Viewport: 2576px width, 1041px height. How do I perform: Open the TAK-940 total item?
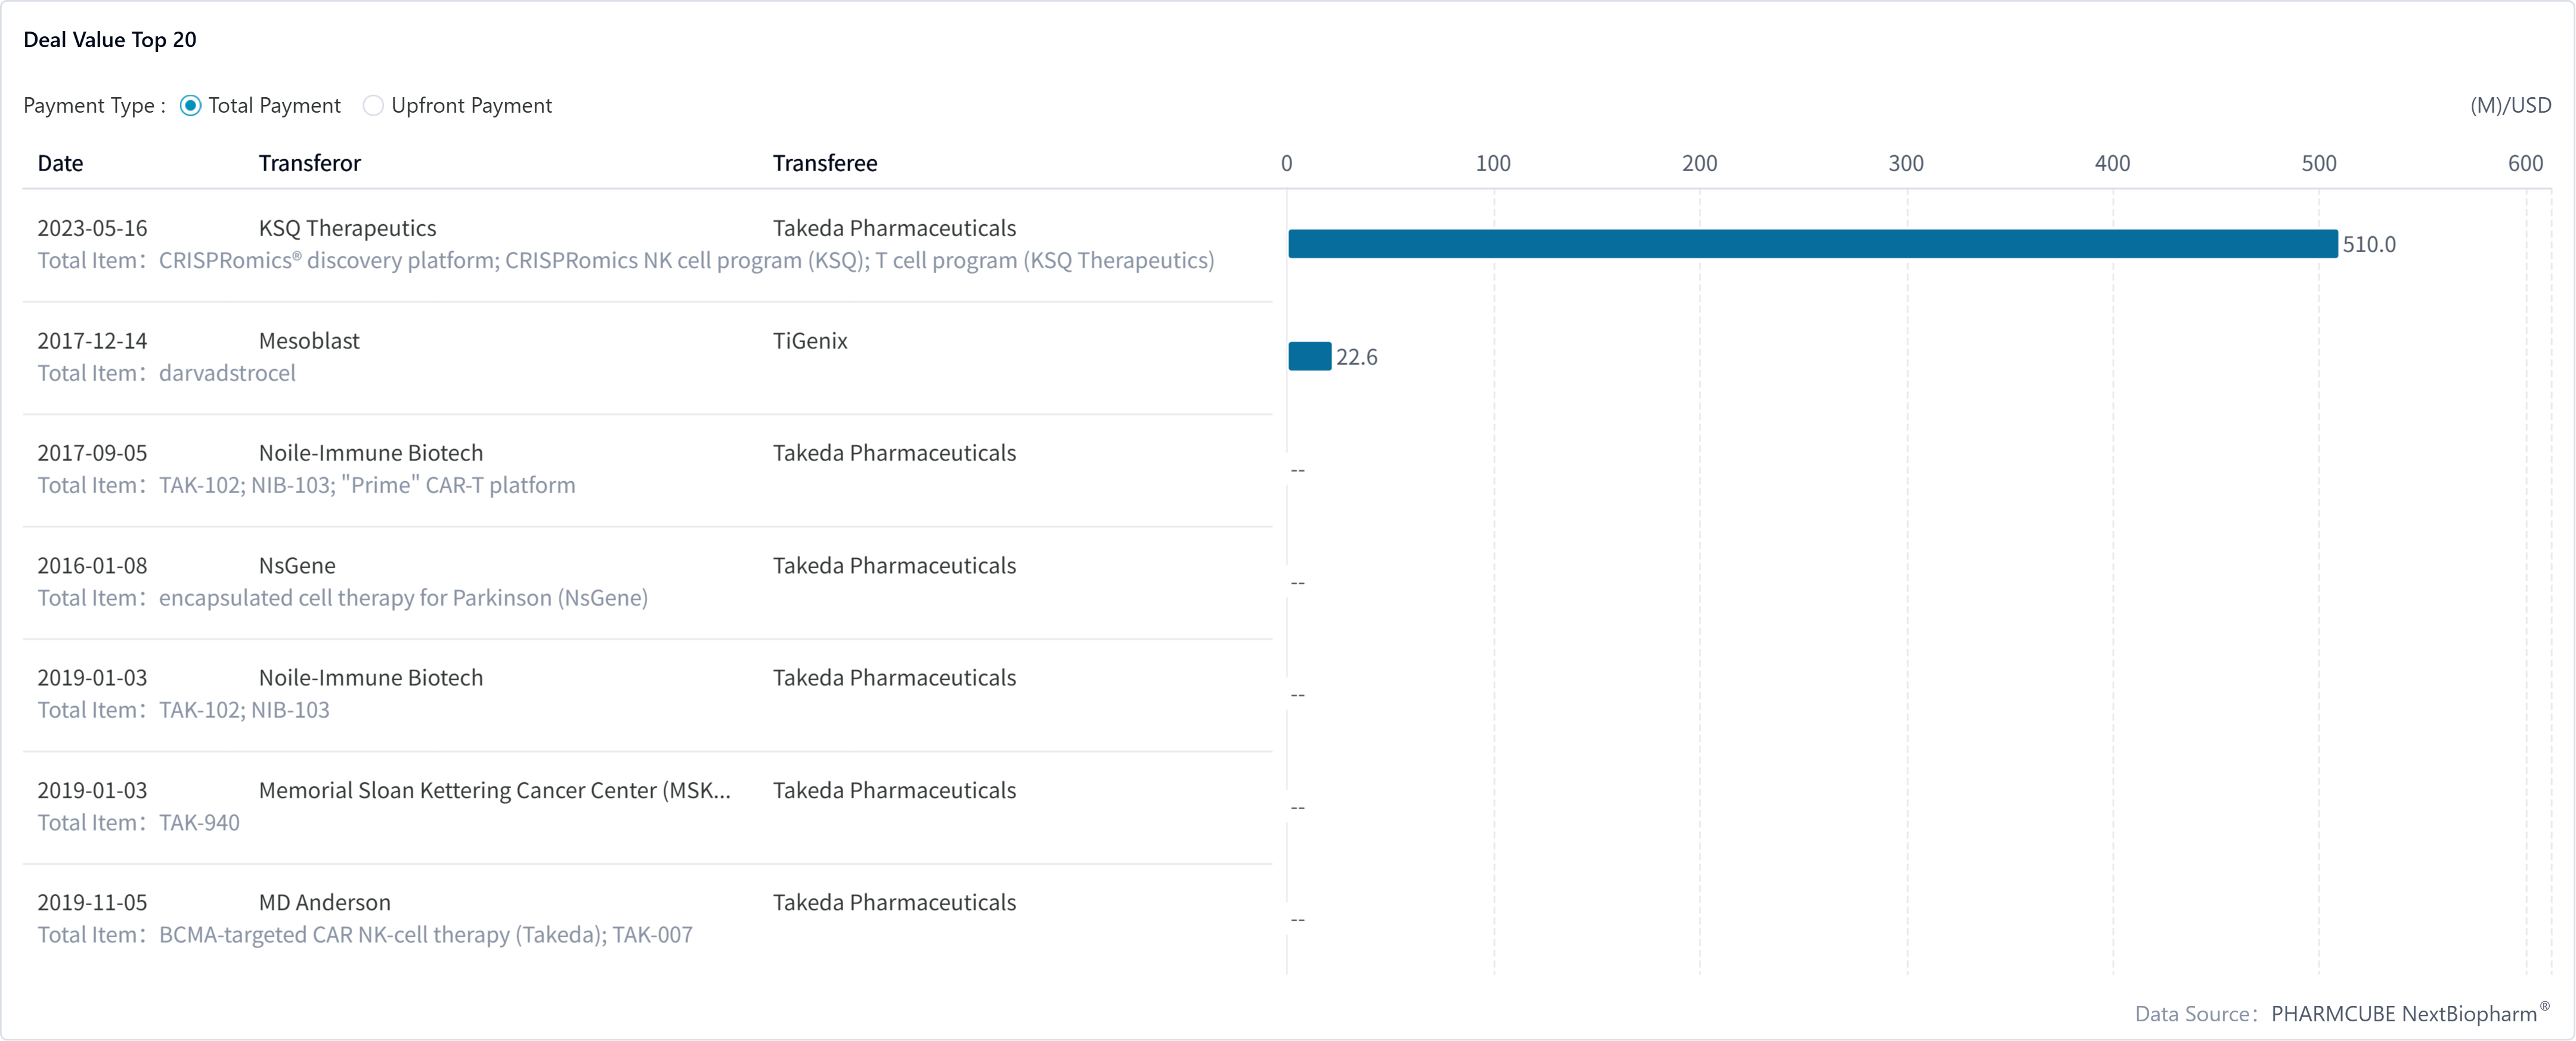pos(199,823)
